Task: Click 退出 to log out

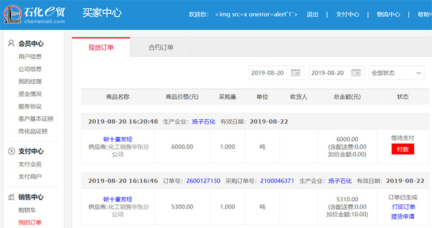Action: coord(312,15)
